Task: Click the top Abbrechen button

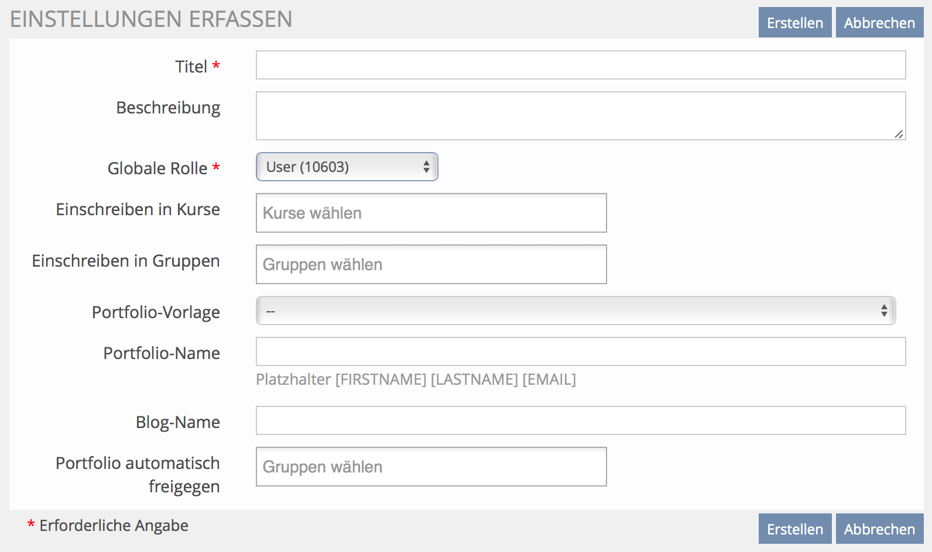Action: tap(879, 23)
